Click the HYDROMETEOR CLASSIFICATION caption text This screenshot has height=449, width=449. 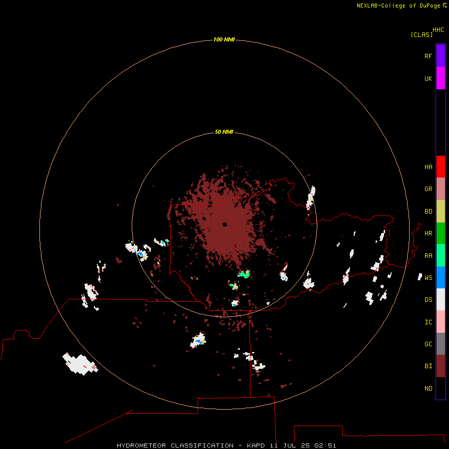coord(175,446)
